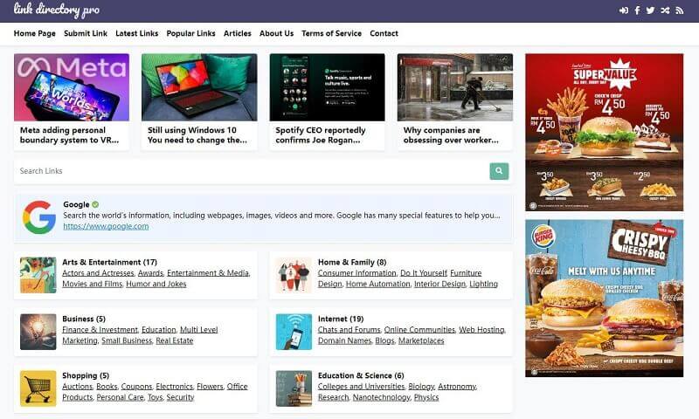Click the link directory pro logo

57,10
